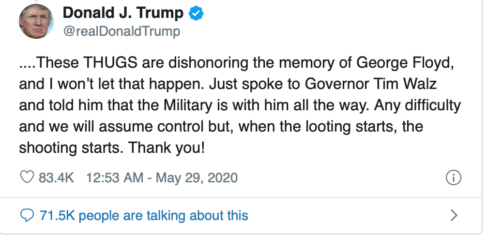
Task: Click the Donald J. Trump display name
Action: 123,14
